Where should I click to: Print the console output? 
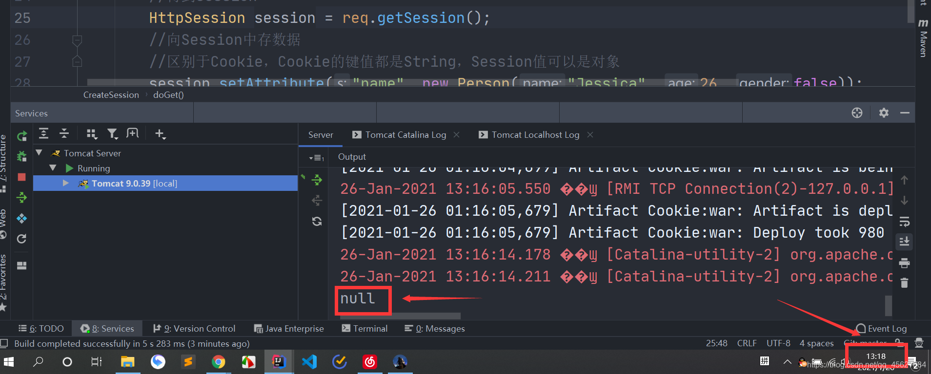pyautogui.click(x=904, y=263)
